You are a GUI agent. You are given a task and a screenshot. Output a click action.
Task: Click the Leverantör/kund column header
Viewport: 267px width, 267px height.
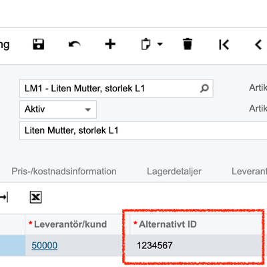click(x=77, y=224)
